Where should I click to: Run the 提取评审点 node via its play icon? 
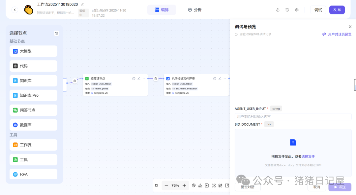click(133, 78)
